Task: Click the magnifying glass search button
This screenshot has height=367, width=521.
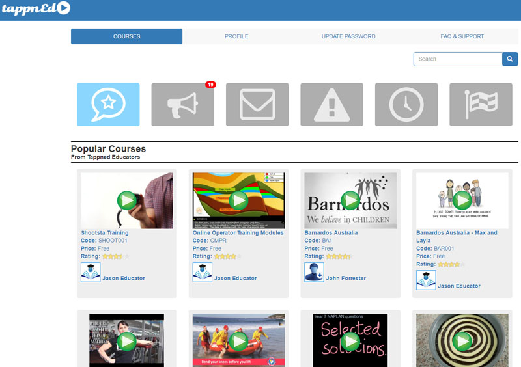Action: tap(510, 59)
